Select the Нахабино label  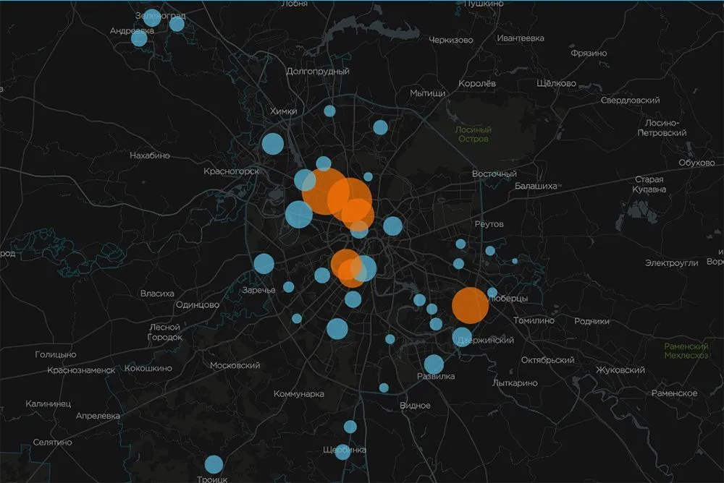(150, 155)
